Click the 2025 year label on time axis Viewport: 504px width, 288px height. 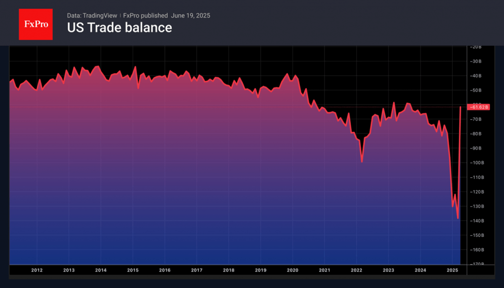pyautogui.click(x=452, y=270)
